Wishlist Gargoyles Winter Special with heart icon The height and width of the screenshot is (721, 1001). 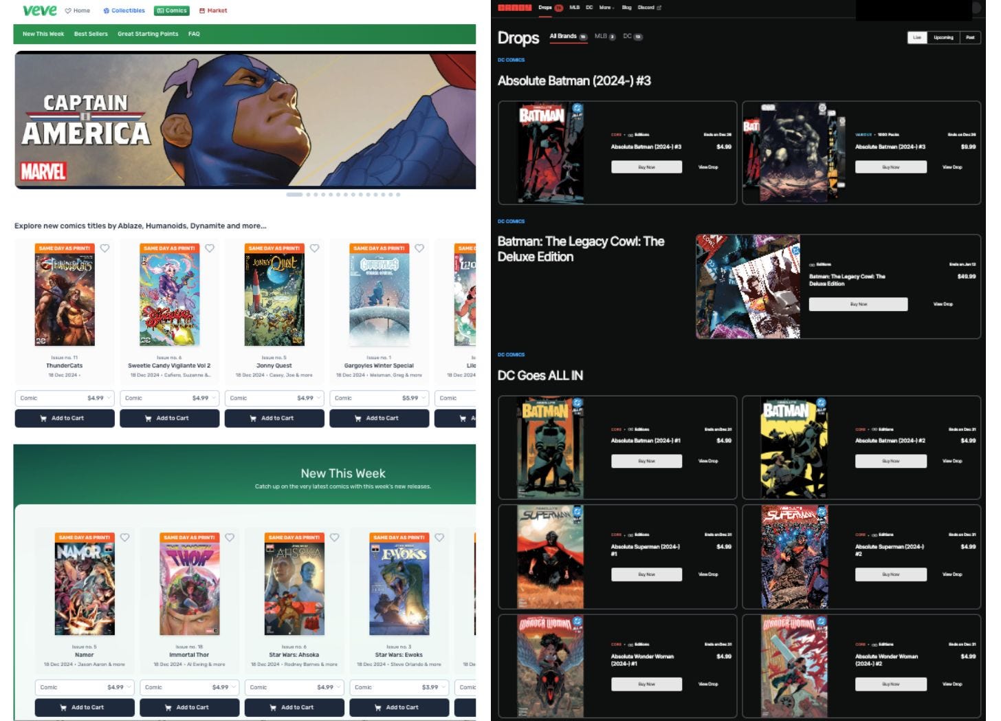tap(419, 248)
